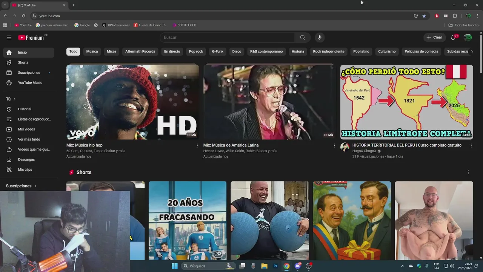Click the taskbar Búsqueda search box
Viewport: 483px width, 272px height.
208,266
